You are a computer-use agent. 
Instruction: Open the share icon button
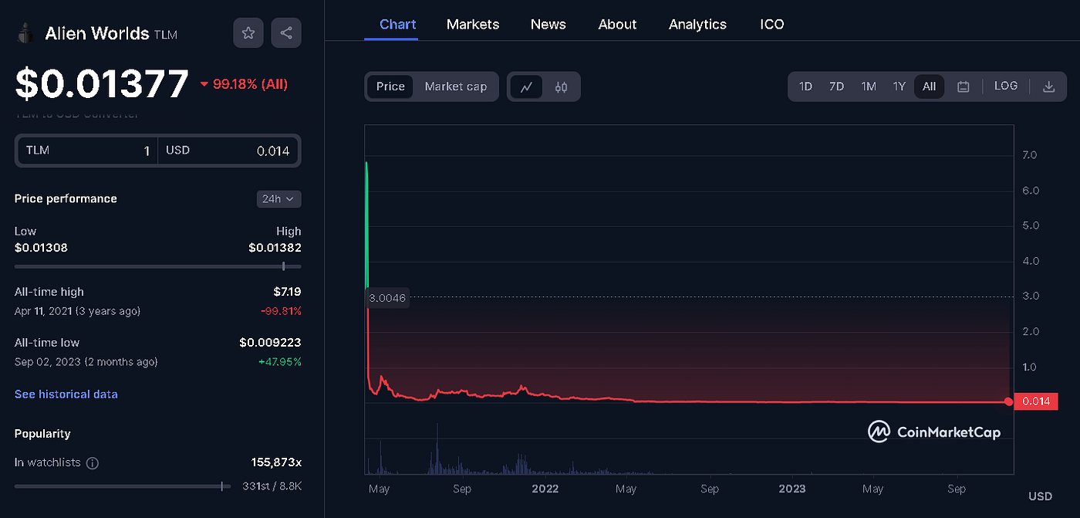[286, 33]
